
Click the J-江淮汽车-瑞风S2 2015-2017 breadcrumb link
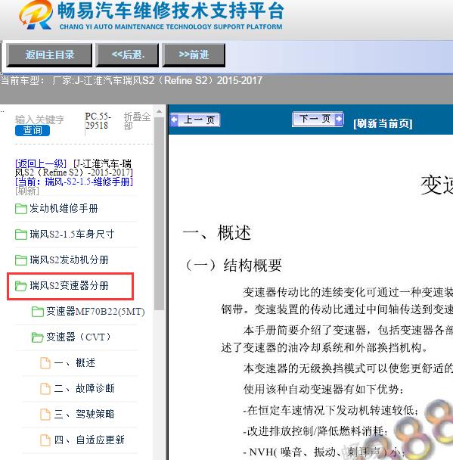pyautogui.click(x=74, y=168)
